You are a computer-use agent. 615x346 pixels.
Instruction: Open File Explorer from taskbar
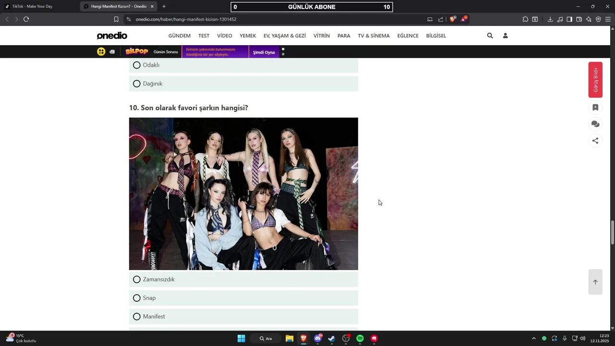(289, 338)
